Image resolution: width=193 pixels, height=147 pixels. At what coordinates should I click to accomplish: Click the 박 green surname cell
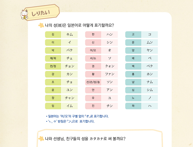click(x=53, y=50)
